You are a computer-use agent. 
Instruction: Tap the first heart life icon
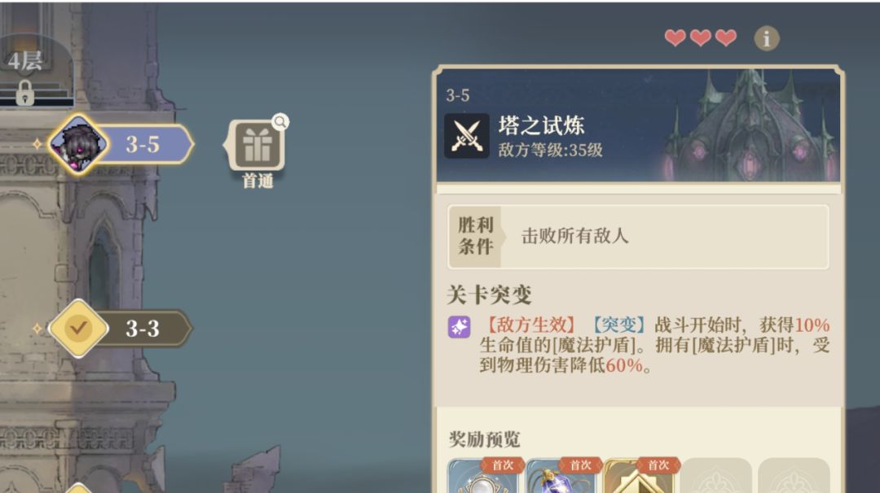(x=675, y=37)
